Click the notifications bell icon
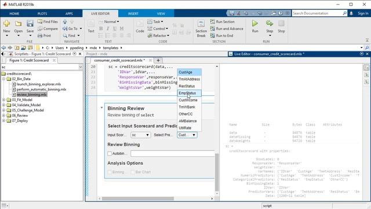Viewport: 371px width, 209px height. (351, 13)
